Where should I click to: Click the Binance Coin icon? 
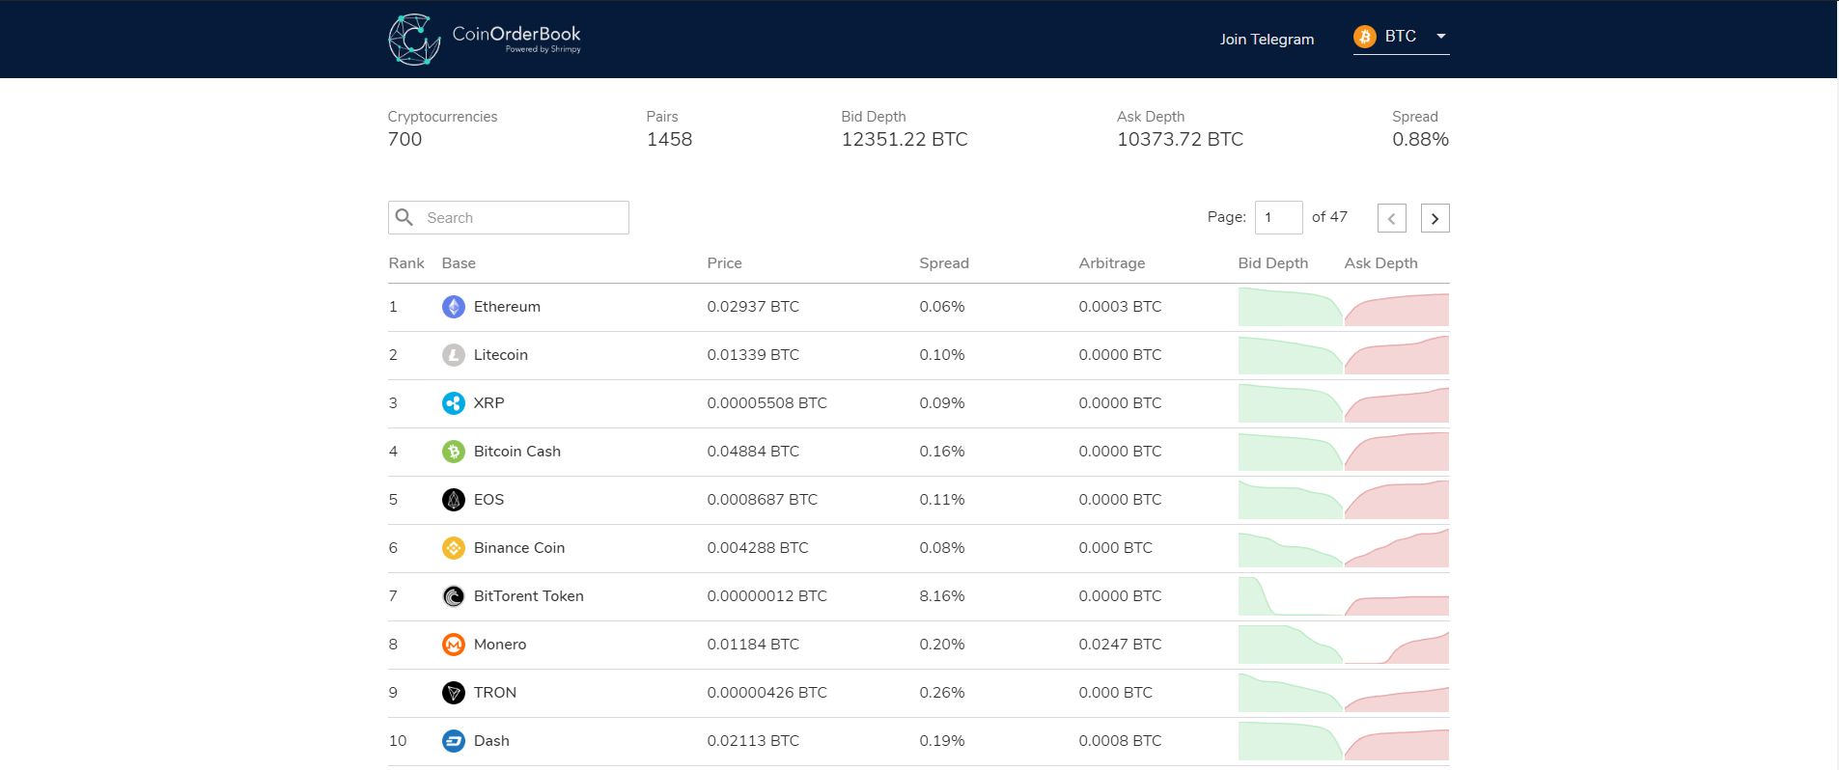[x=454, y=548]
